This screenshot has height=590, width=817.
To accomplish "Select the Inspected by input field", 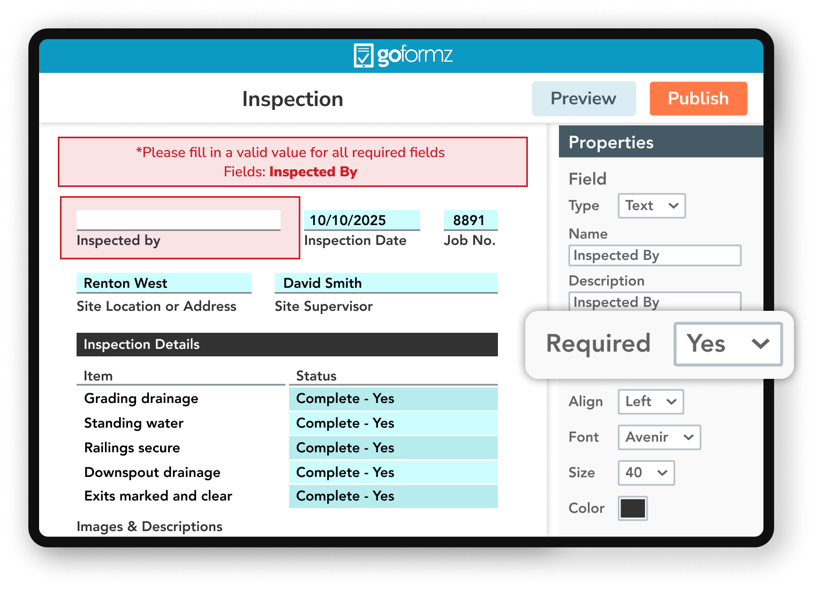I will [179, 220].
